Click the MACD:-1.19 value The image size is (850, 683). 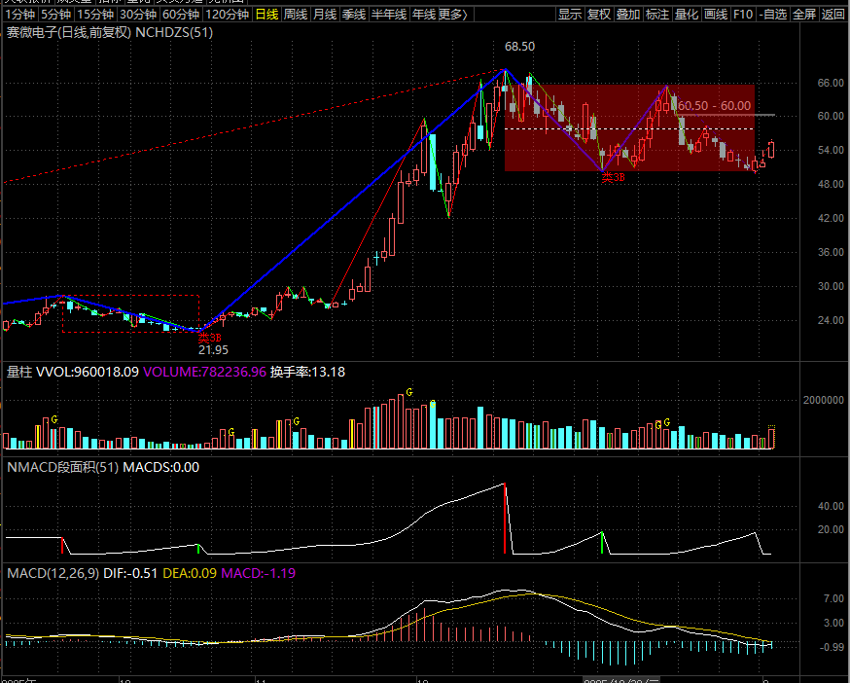coord(259,573)
